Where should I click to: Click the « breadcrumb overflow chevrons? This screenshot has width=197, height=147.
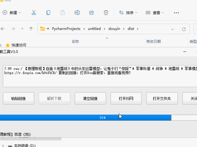point(48,29)
